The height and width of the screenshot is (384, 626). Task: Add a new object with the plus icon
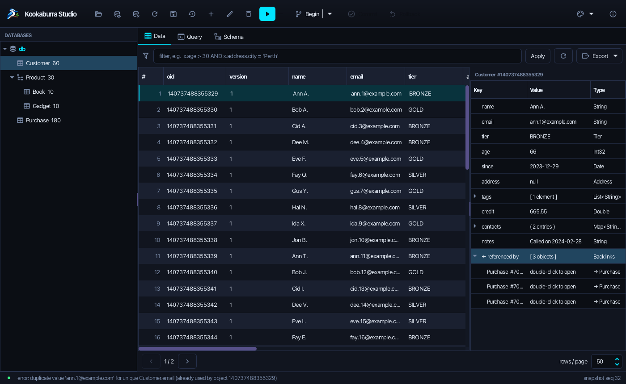[211, 14]
